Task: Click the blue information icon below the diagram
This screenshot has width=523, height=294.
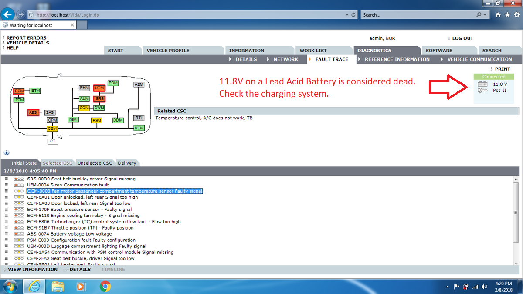Action: pos(7,153)
